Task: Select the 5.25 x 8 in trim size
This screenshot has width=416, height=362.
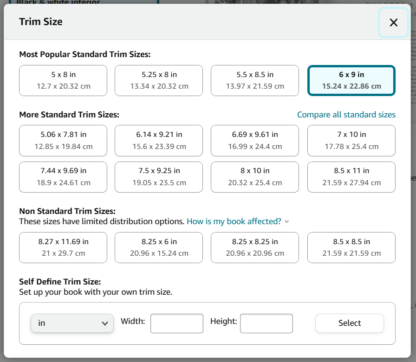Action: pos(158,80)
